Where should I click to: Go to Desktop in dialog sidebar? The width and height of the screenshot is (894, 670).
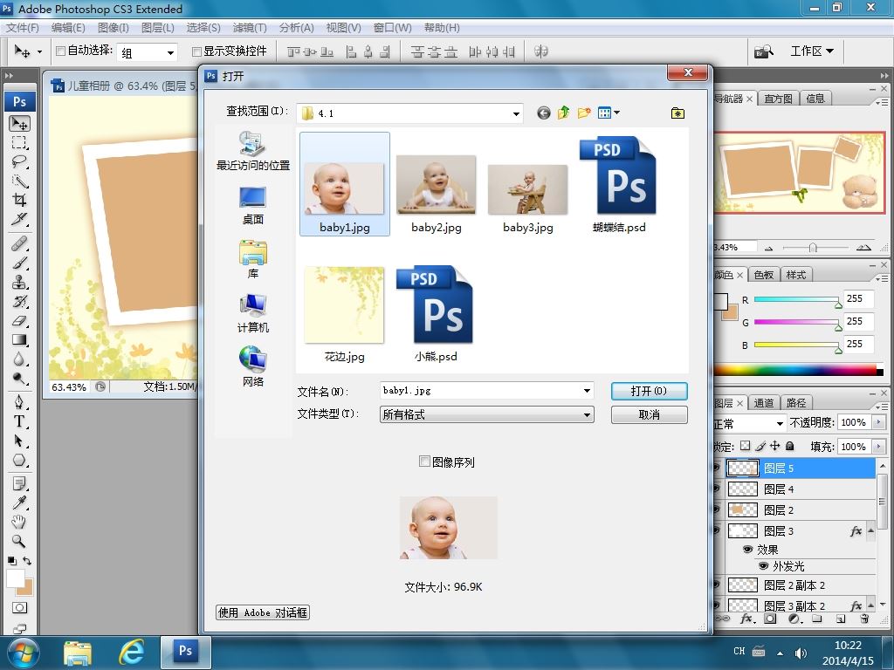click(252, 206)
